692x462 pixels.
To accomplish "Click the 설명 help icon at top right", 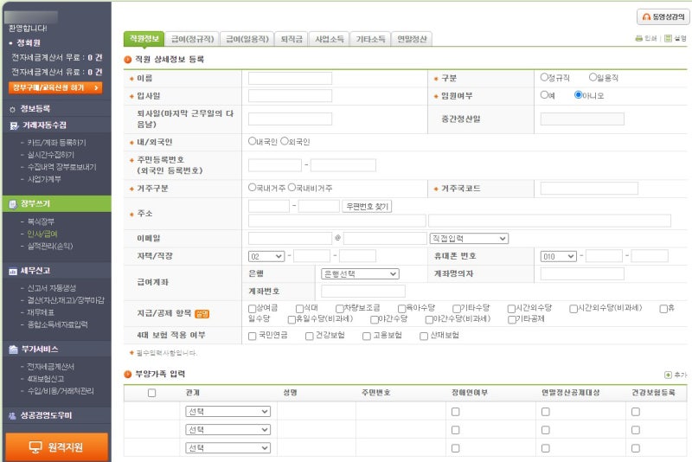I will [x=668, y=38].
